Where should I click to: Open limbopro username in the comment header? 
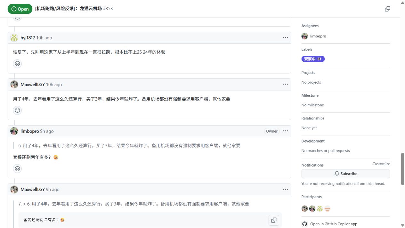click(29, 131)
